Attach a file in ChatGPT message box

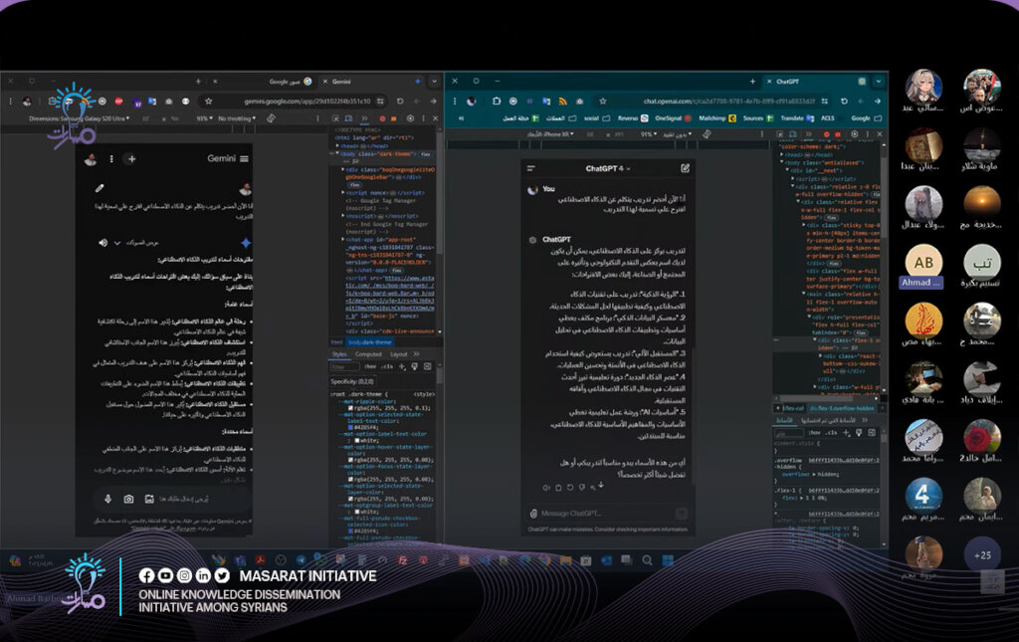coord(533,514)
